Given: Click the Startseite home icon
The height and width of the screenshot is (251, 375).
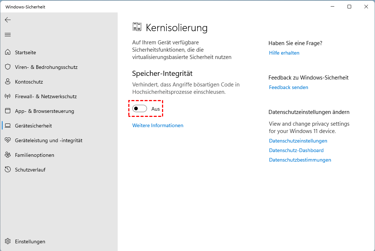Looking at the screenshot, I should [x=8, y=52].
